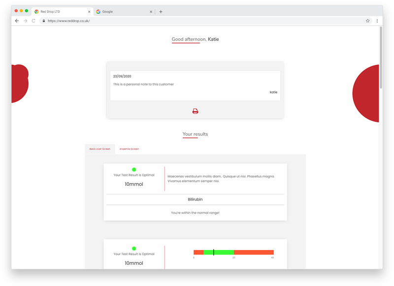Viewport: 394px width, 286px height.
Task: Click the green status dot on the second result card
Action: [134, 248]
